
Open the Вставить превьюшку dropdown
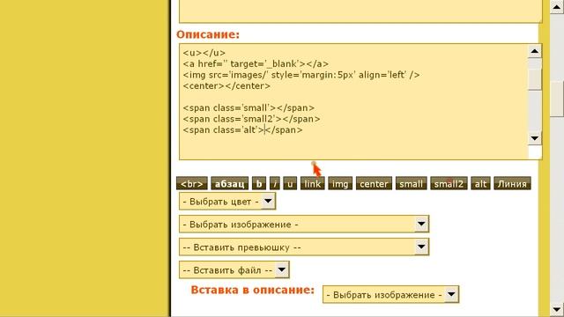click(304, 247)
